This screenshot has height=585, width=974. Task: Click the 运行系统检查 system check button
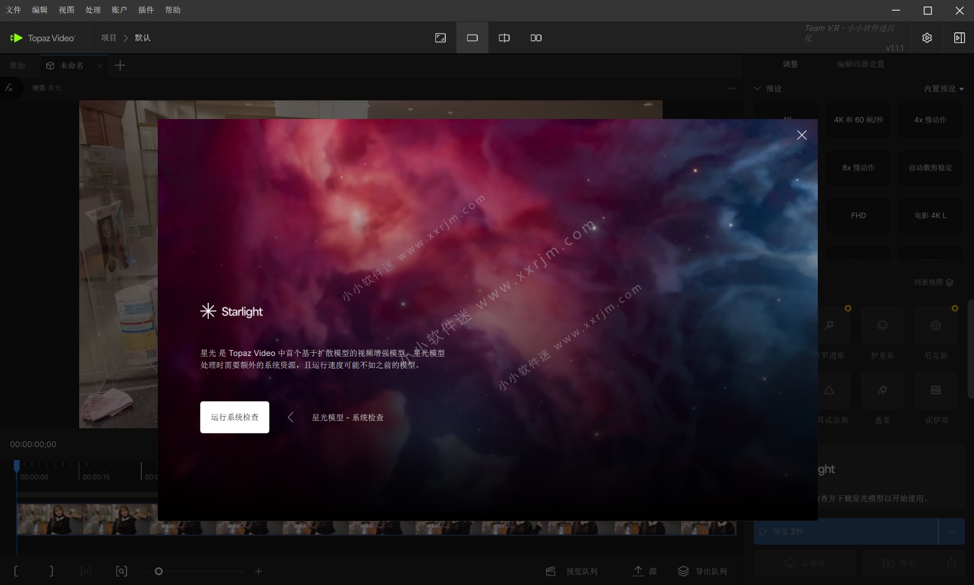pos(234,417)
